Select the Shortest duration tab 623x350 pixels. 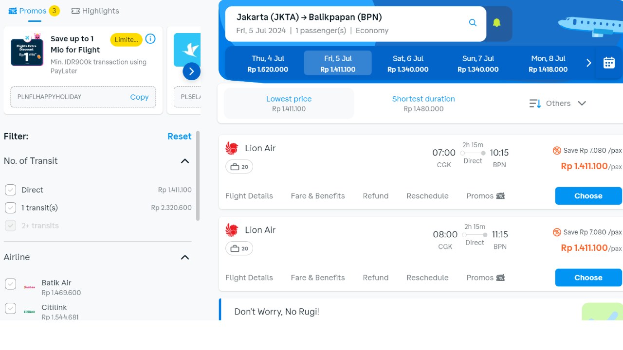point(423,103)
